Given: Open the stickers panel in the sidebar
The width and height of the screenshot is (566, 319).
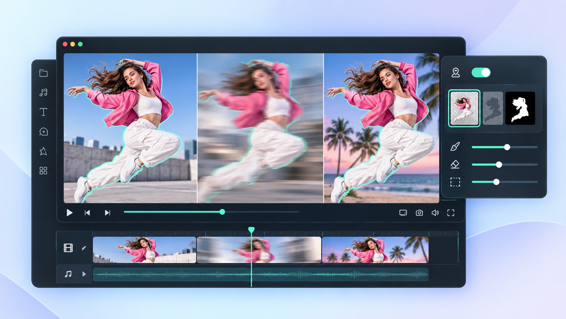Looking at the screenshot, I should point(43,132).
